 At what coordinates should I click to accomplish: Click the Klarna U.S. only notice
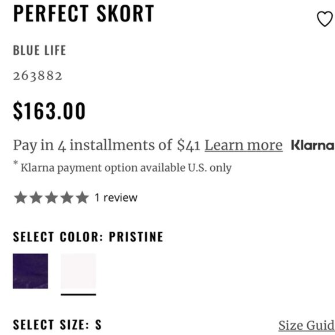[x=122, y=167]
